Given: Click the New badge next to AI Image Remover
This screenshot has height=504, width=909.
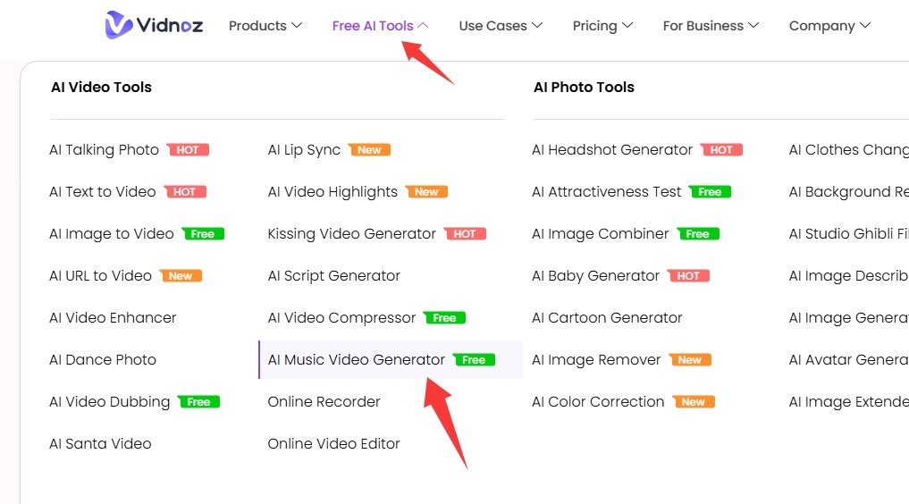Looking at the screenshot, I should click(x=690, y=360).
